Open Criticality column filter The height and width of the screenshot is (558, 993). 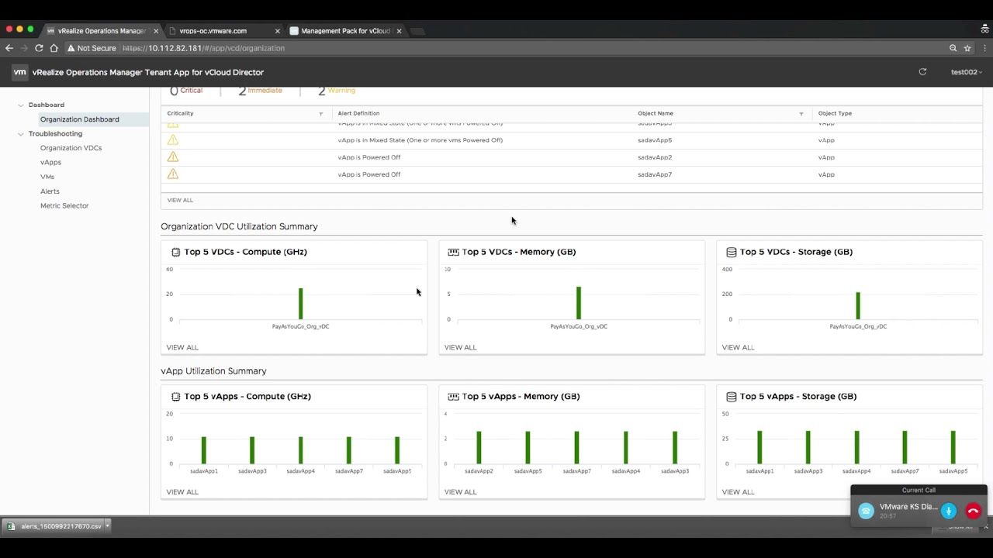(321, 114)
